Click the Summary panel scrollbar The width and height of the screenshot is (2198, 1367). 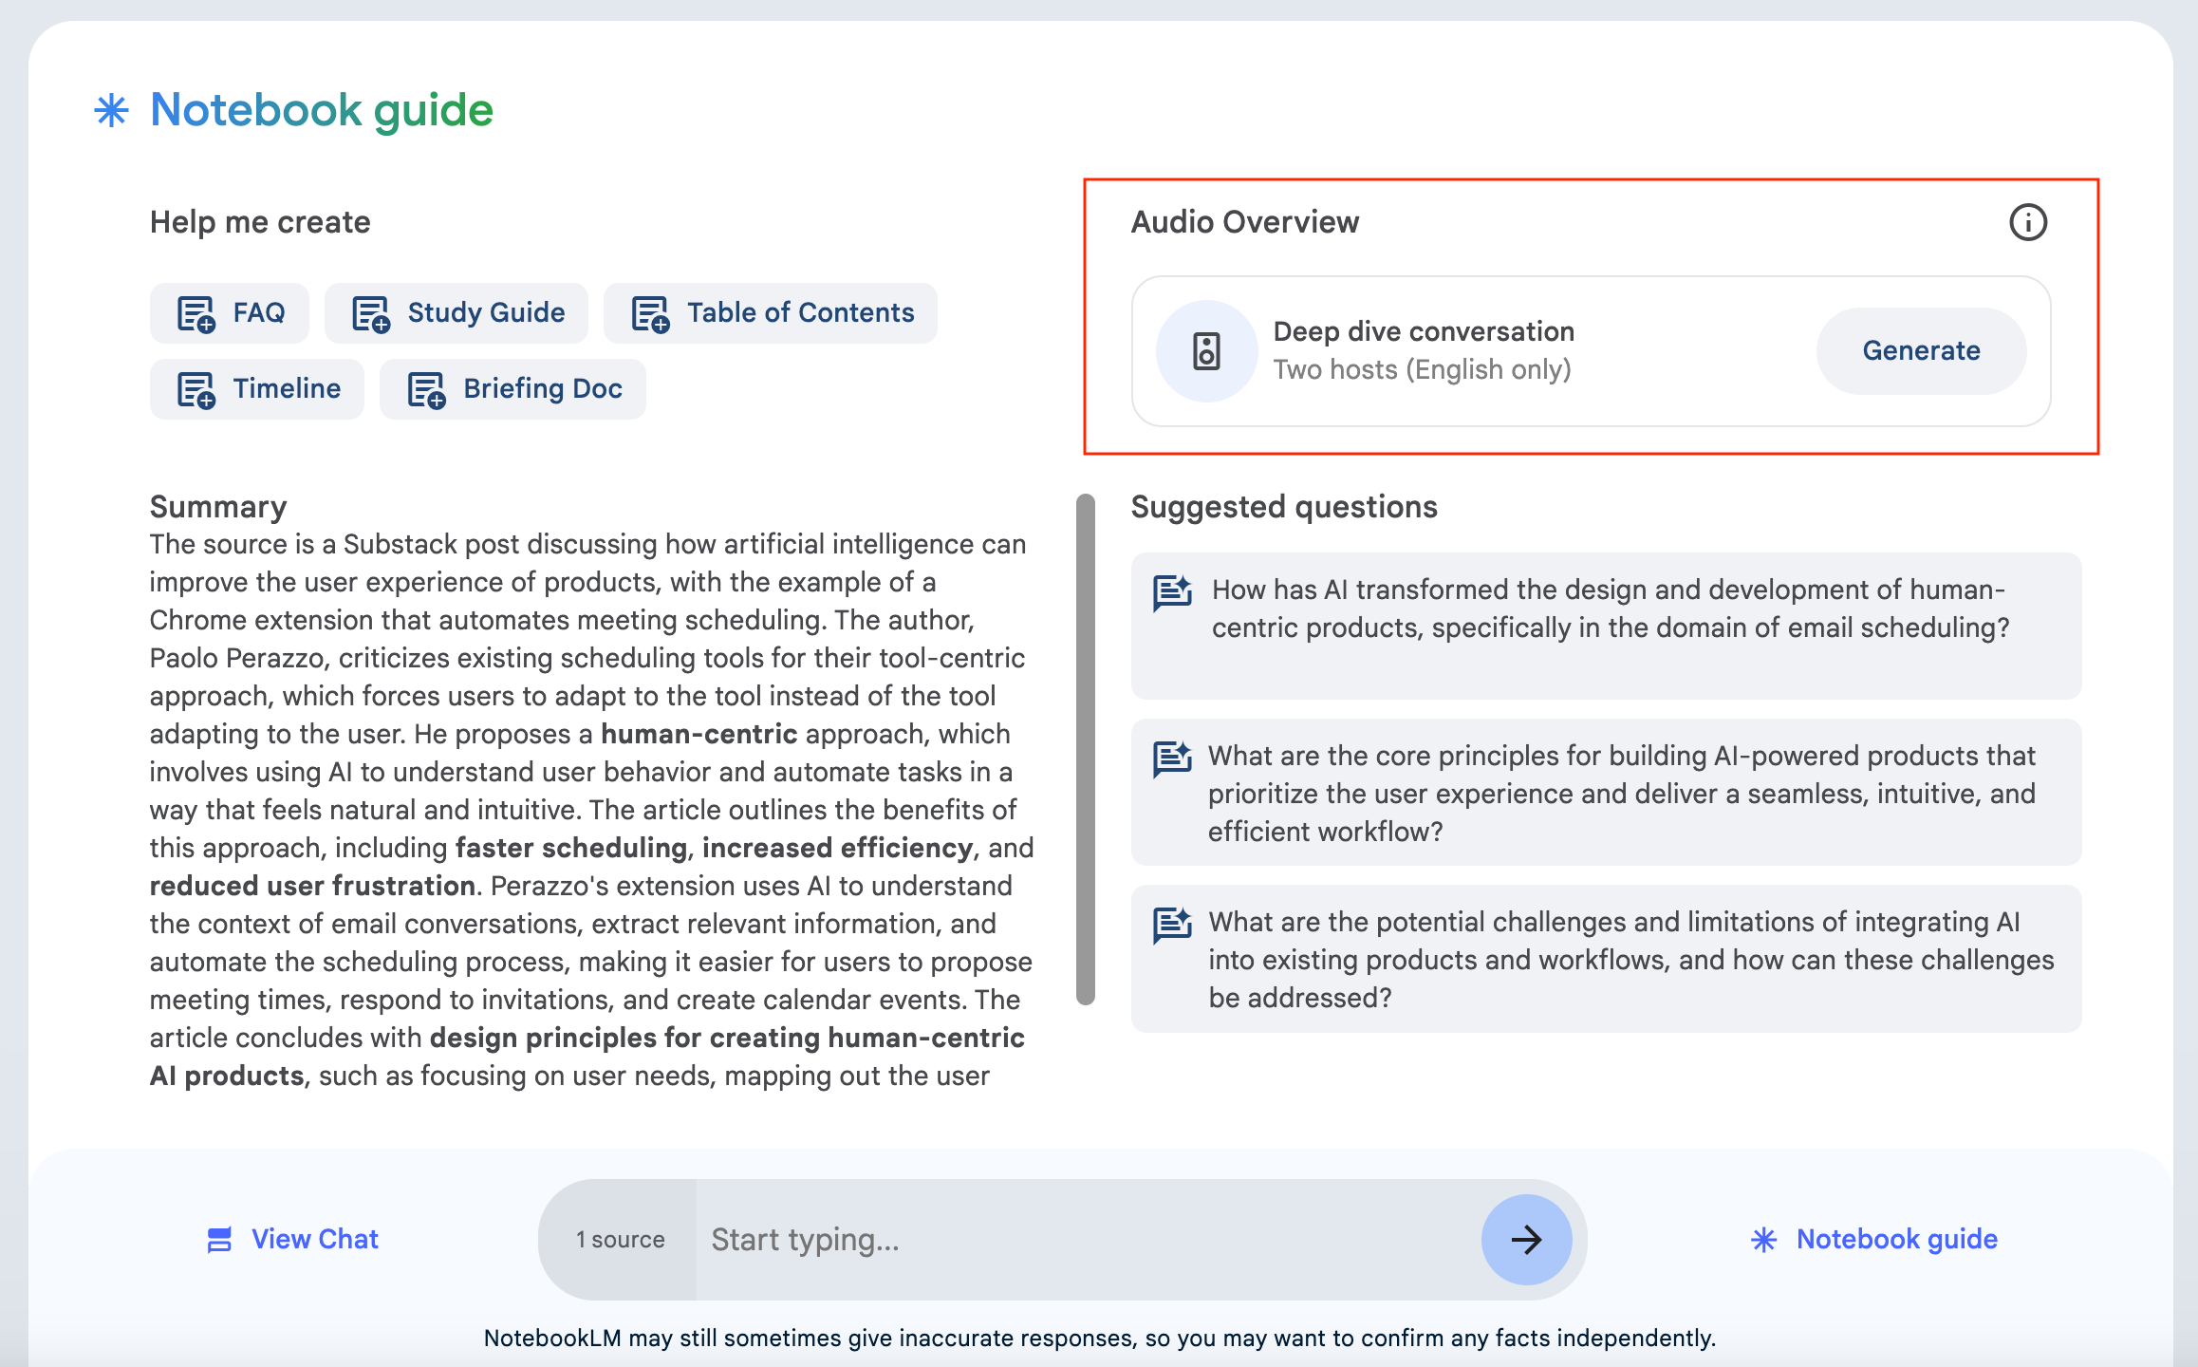1086,749
